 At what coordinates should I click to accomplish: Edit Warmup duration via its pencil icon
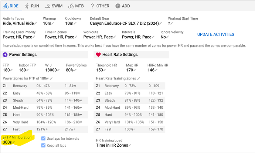[x=53, y=23]
